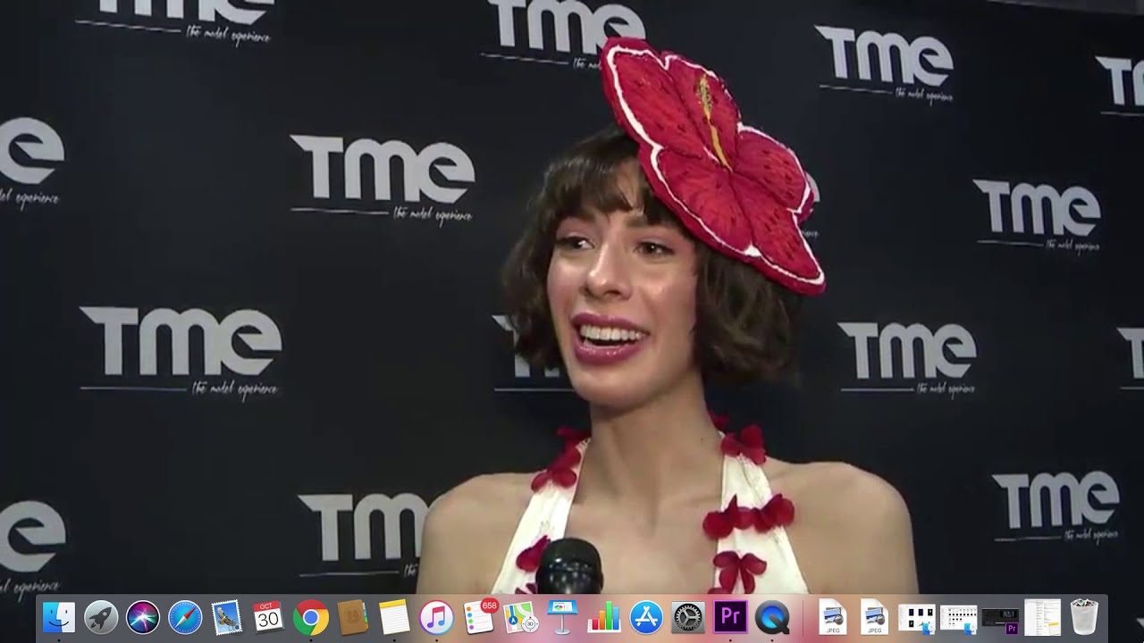Image resolution: width=1144 pixels, height=643 pixels.
Task: Restore minimized Finder window with dark thumbnails
Action: click(x=916, y=617)
